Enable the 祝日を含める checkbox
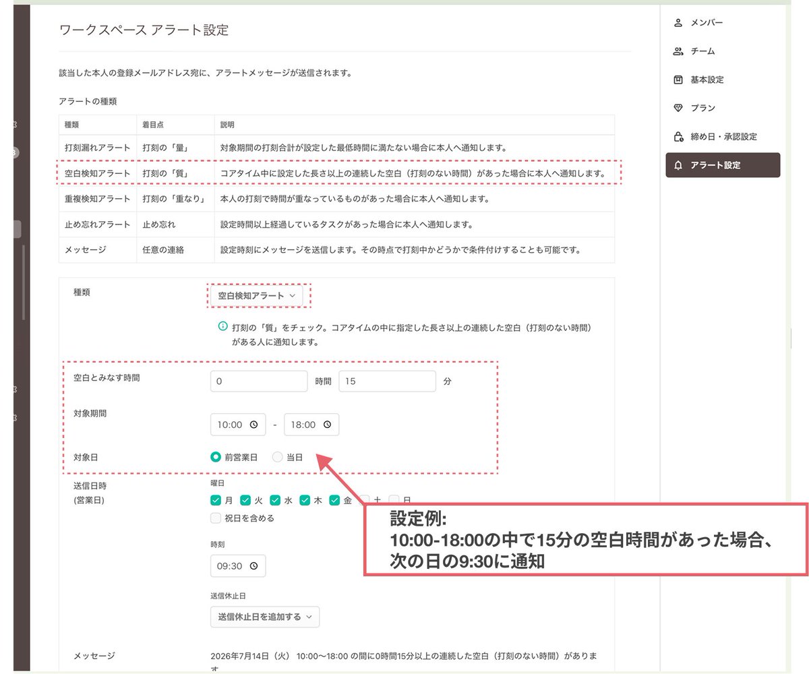This screenshot has height=674, width=809. click(x=216, y=518)
